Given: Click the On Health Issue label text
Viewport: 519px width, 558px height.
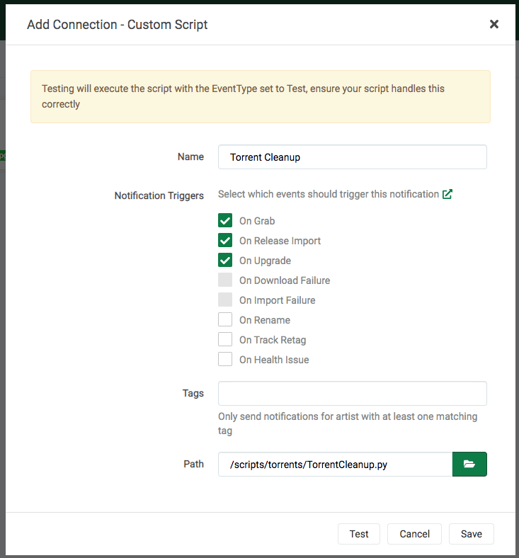Looking at the screenshot, I should [274, 360].
